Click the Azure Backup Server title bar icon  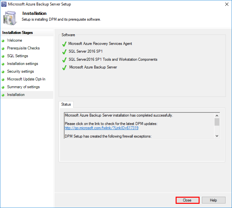pyautogui.click(x=4, y=5)
